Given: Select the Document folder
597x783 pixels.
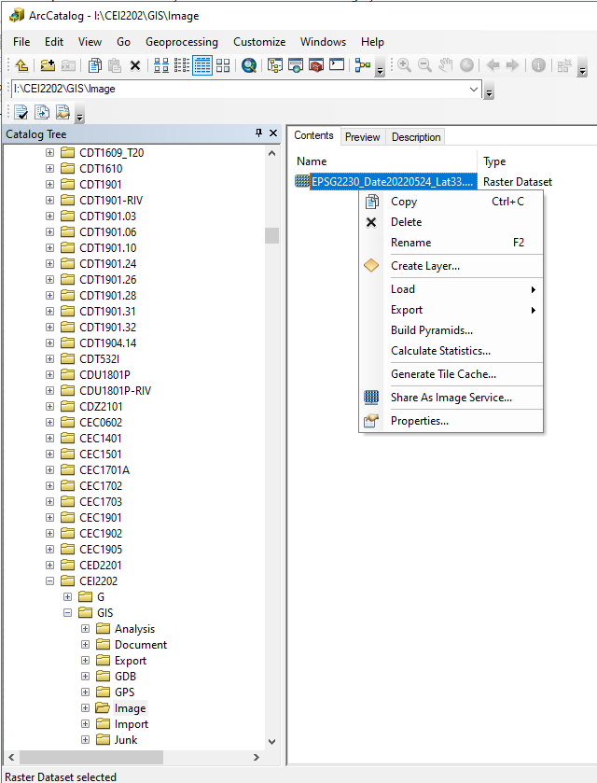Looking at the screenshot, I should (x=141, y=645).
